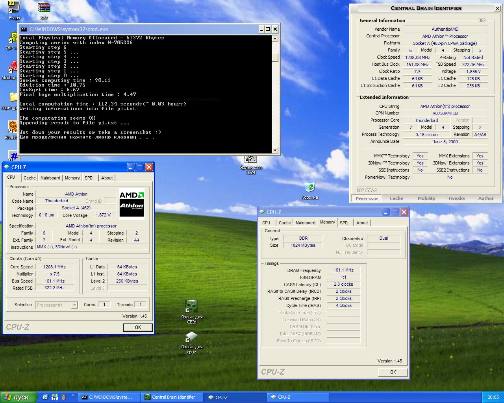Image resolution: width=504 pixels, height=403 pixels.
Task: Click OK in the CPU-Z Memory window
Action: [x=393, y=372]
